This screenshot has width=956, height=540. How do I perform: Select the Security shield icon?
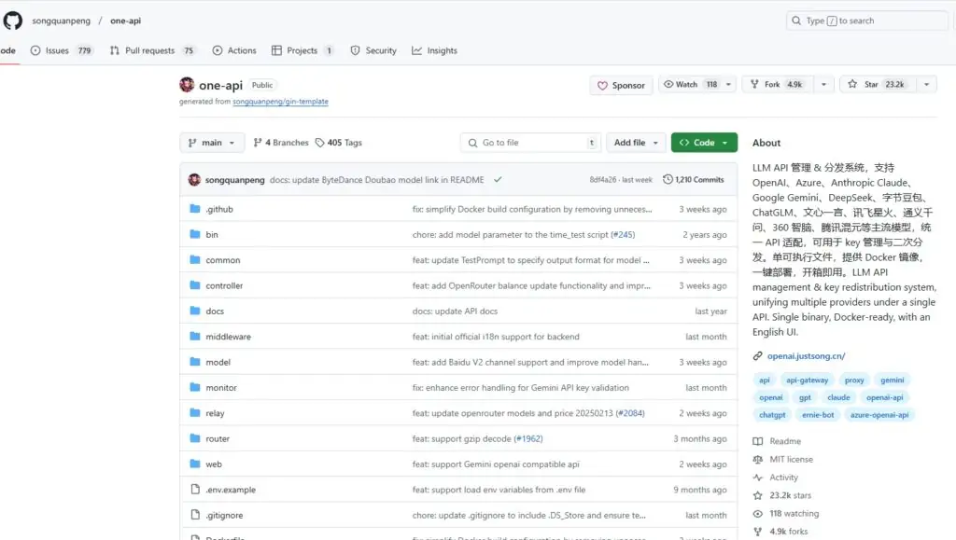354,50
